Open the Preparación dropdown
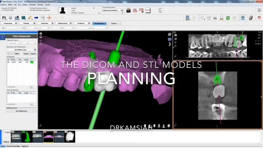263x148 pixels. tap(9, 23)
